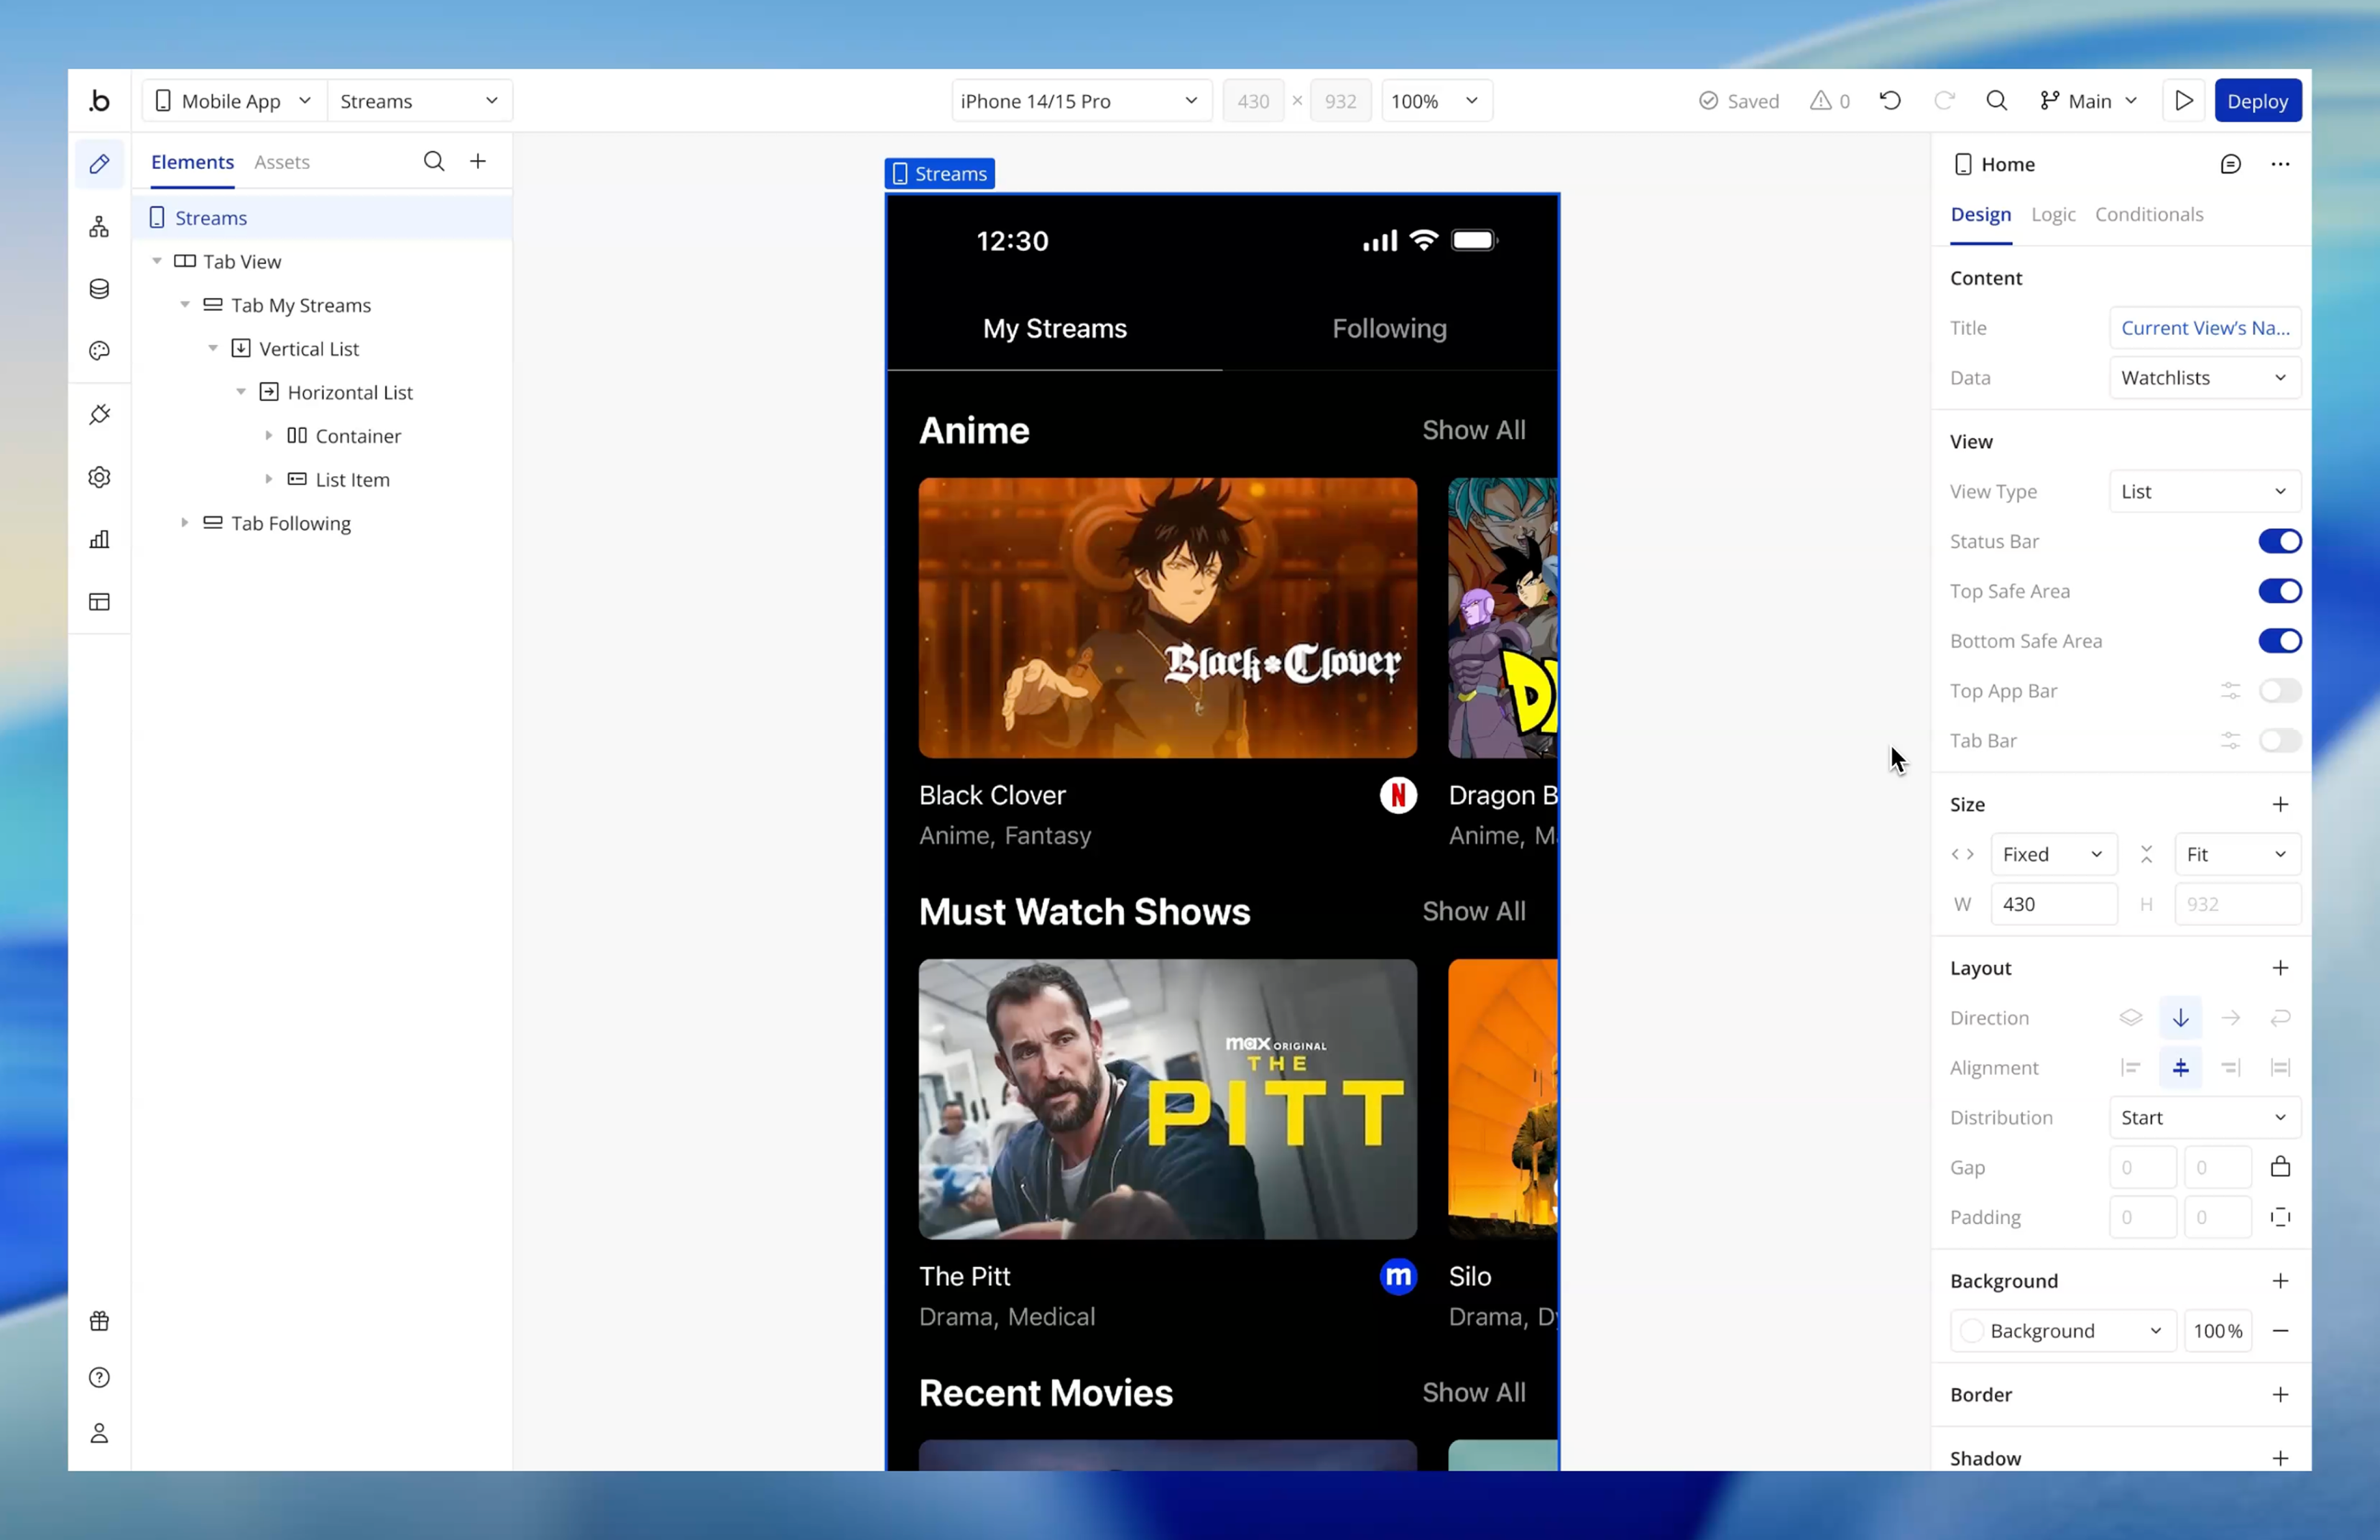This screenshot has height=1540, width=2380.
Task: Toggle the Status Bar switch
Action: coord(2280,542)
